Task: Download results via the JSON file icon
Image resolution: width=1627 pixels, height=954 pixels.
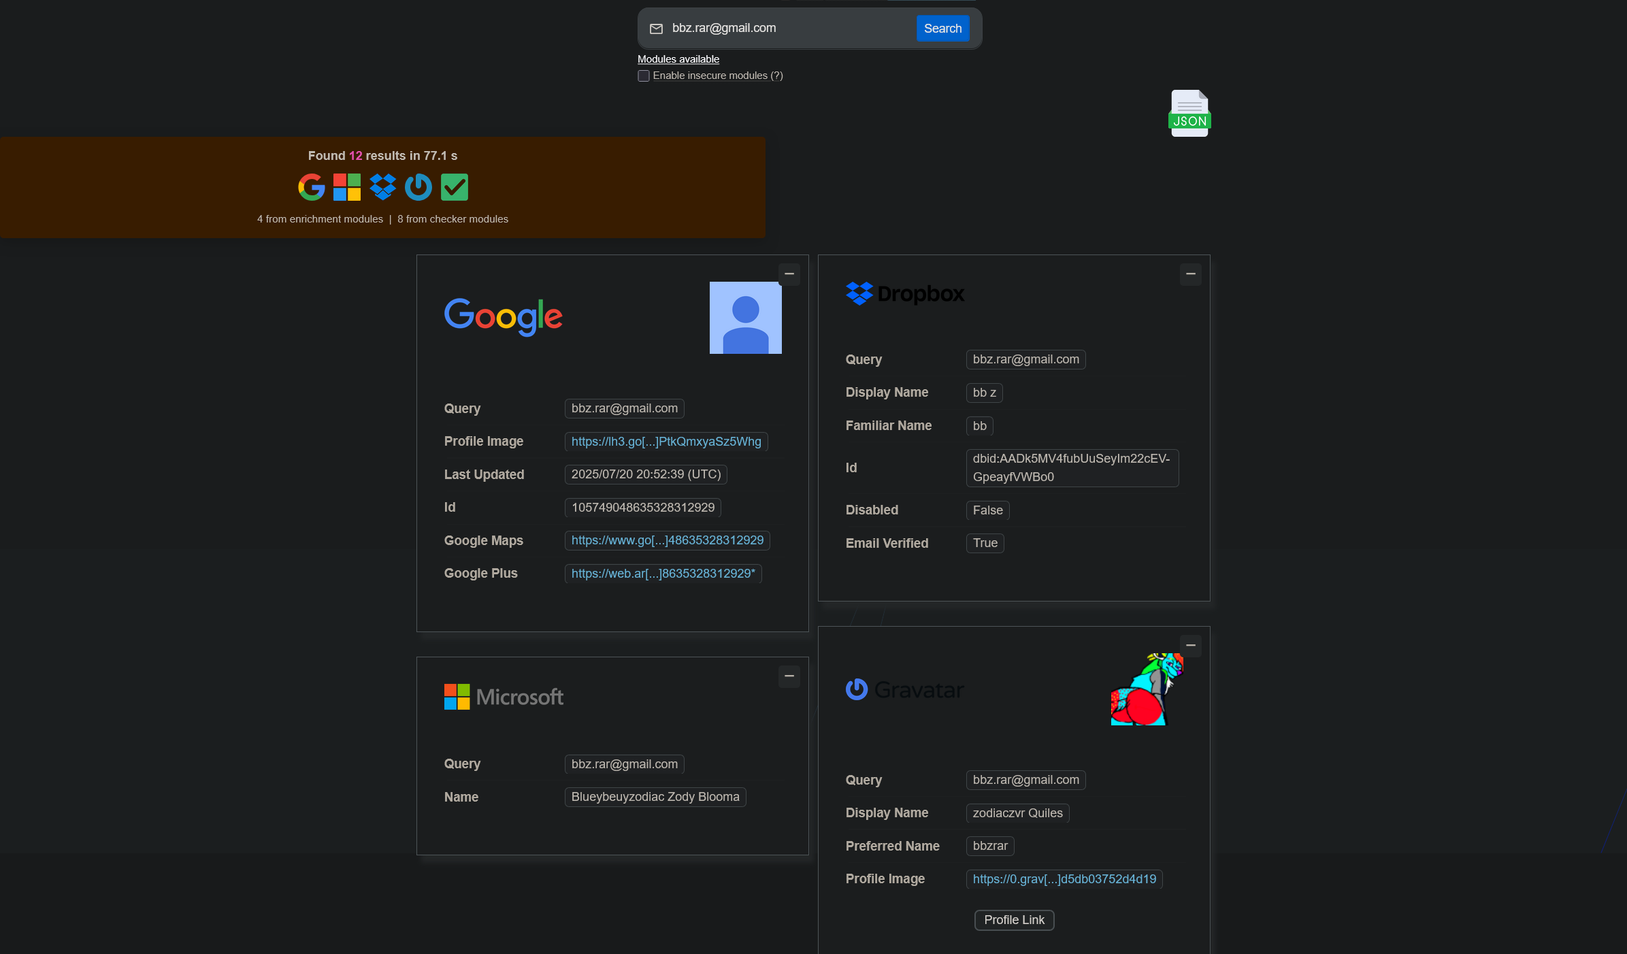Action: (x=1189, y=113)
